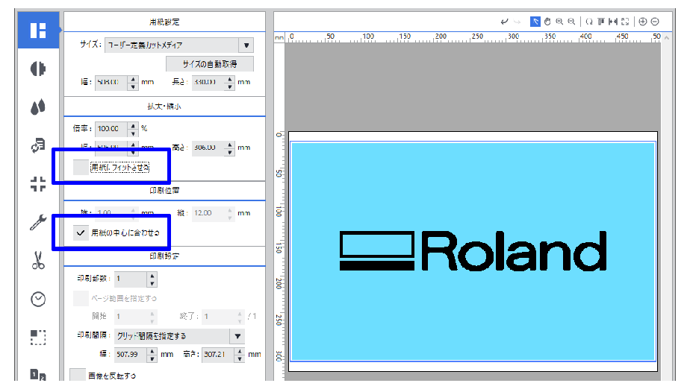Increase scaled 高さ 306.00 with up arrow
The image size is (690, 389).
[230, 145]
